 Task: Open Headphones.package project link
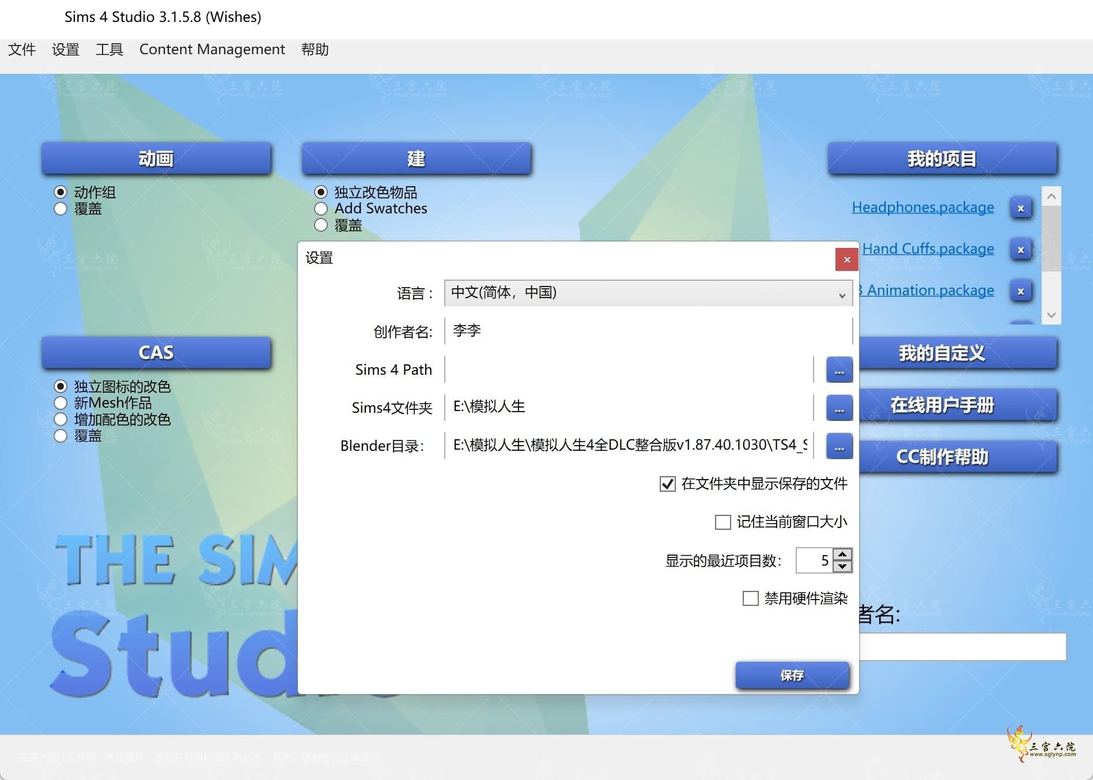(922, 208)
